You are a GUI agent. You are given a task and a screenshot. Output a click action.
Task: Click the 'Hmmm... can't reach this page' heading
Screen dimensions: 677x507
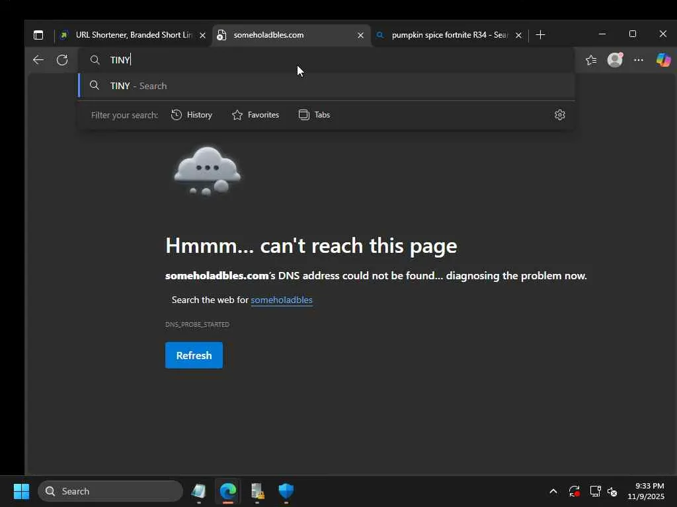(311, 246)
